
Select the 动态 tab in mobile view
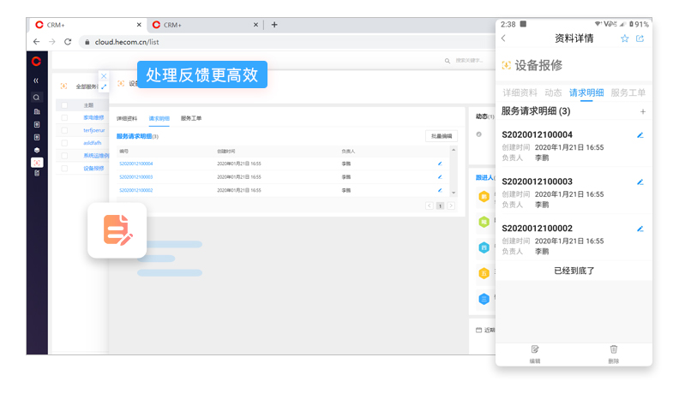point(553,92)
